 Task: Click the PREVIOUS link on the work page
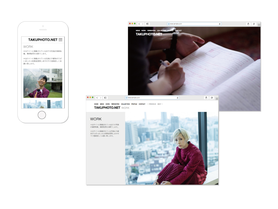152,104
